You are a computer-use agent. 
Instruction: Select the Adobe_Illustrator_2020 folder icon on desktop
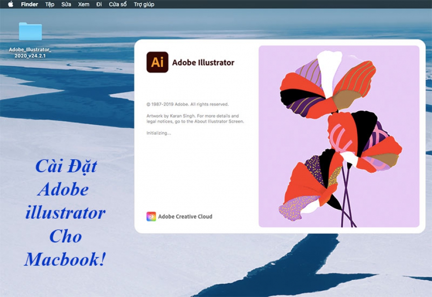30,32
